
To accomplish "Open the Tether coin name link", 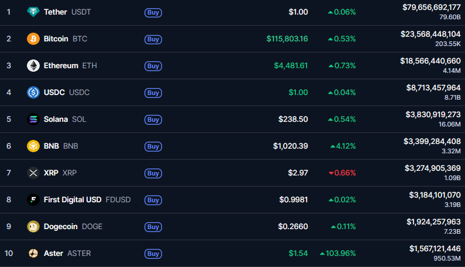I will 55,12.
